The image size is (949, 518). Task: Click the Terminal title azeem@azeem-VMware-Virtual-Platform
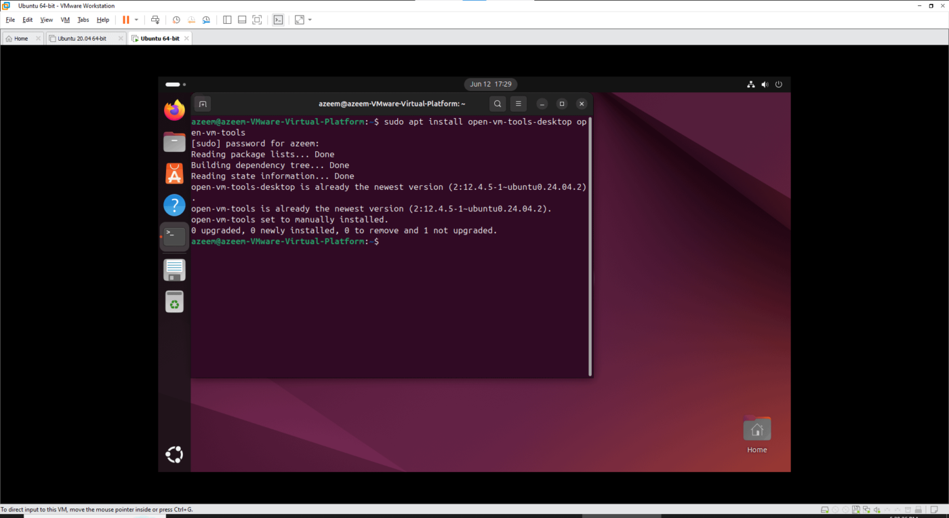[x=392, y=104]
